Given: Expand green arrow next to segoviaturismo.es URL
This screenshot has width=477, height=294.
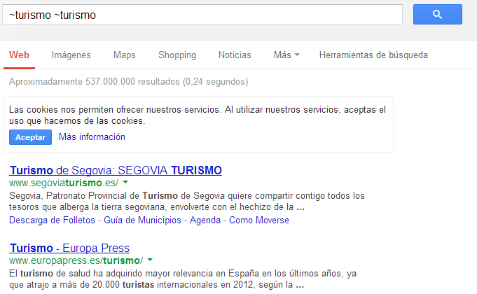Looking at the screenshot, I should coord(125,183).
